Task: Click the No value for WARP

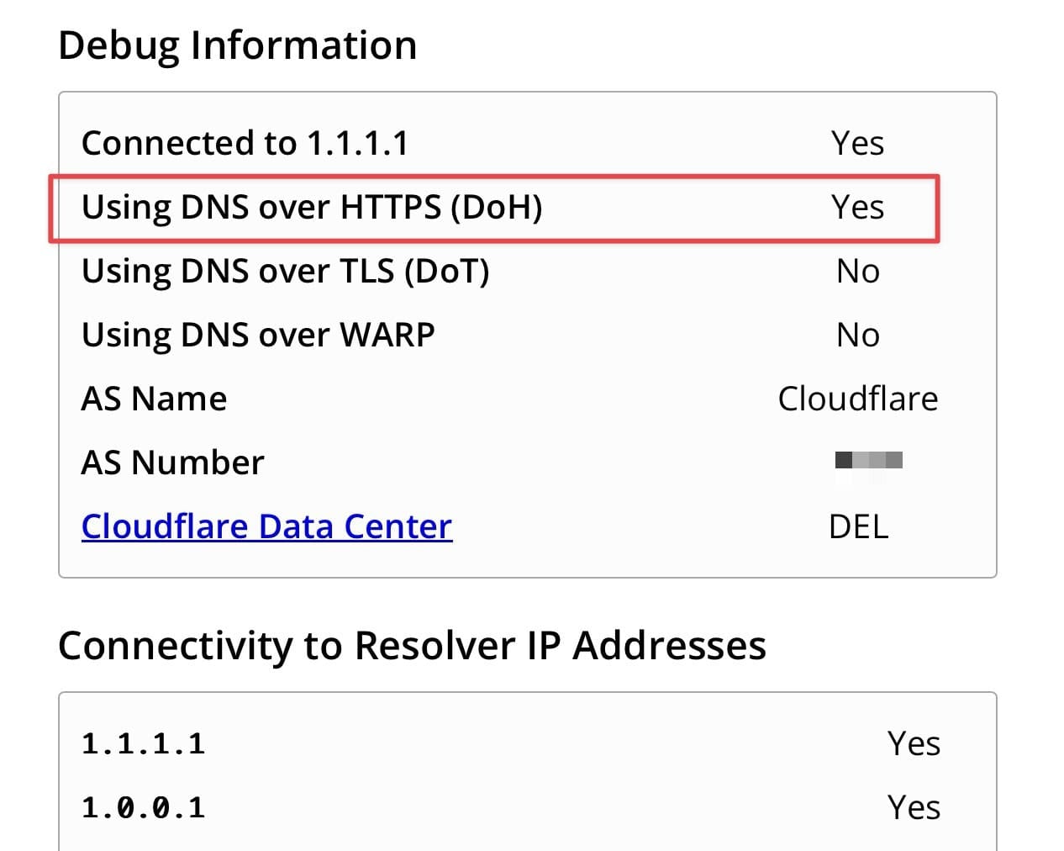Action: point(859,334)
